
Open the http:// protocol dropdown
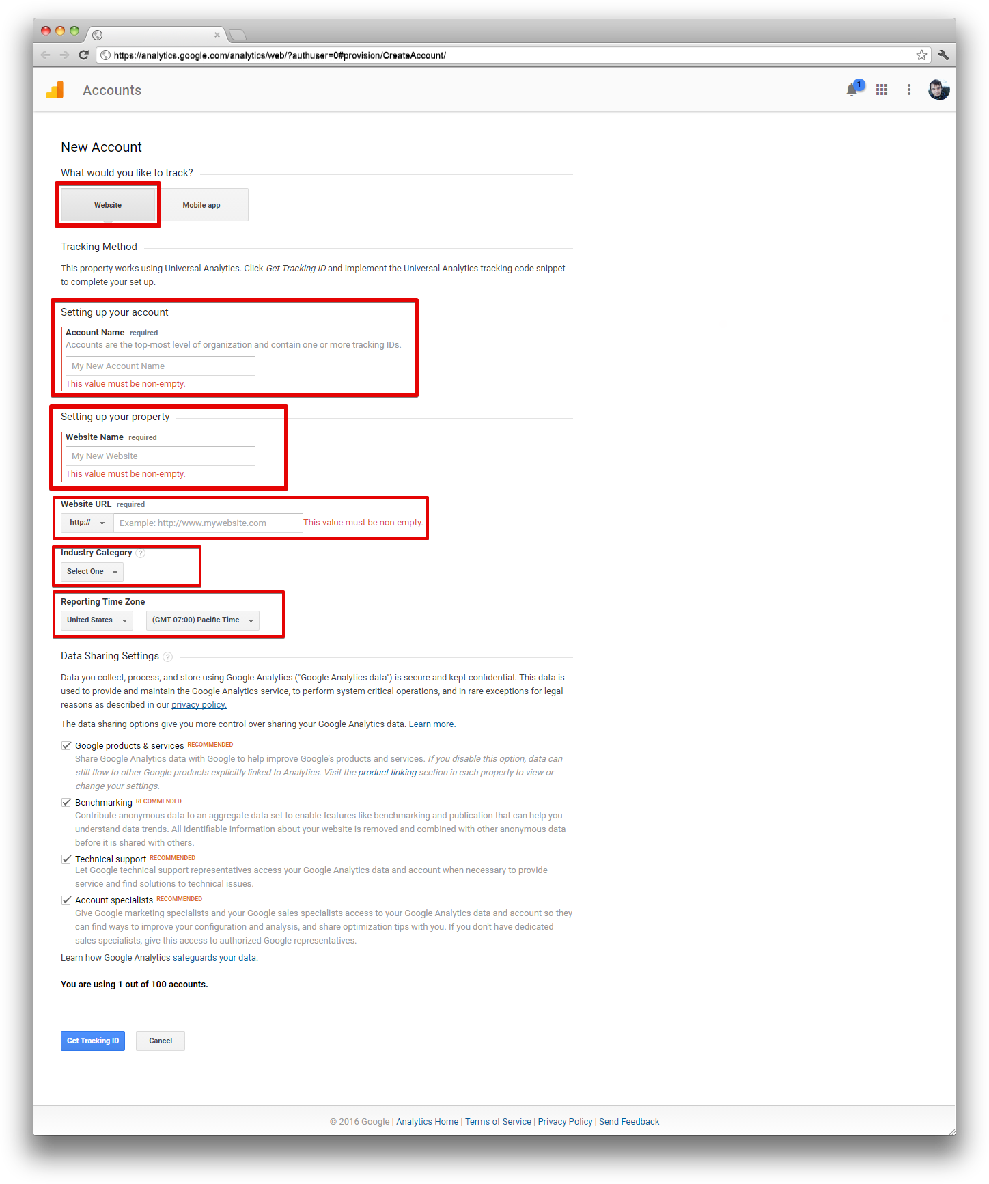pos(87,523)
